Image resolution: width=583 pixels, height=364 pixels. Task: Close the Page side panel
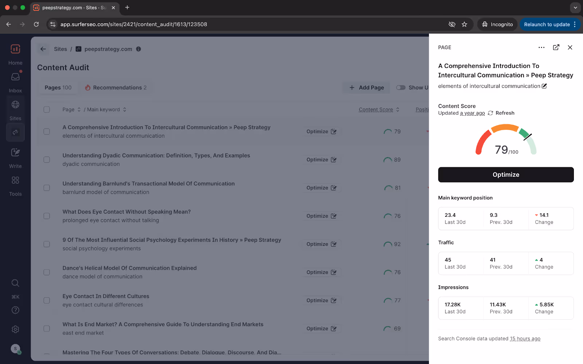point(570,47)
